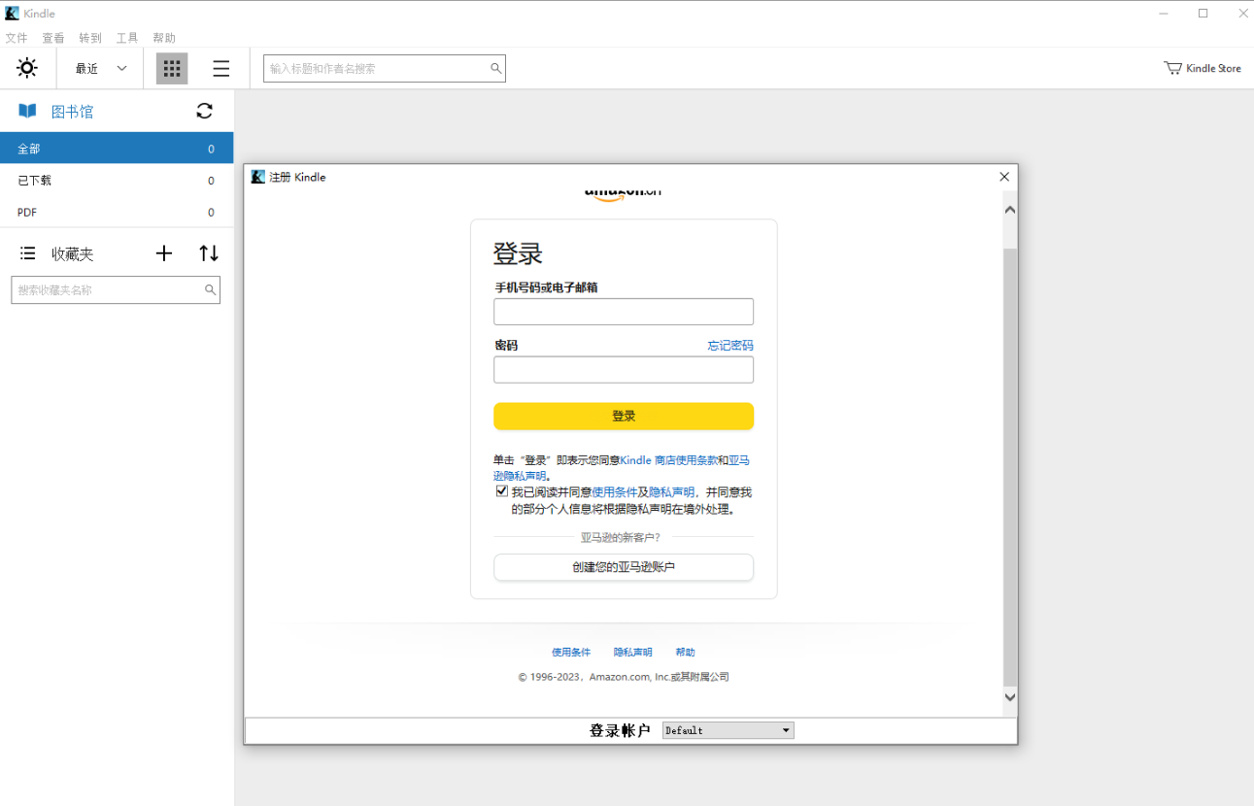
Task: Close the 注册 Kindle dialog
Action: pyautogui.click(x=1004, y=177)
